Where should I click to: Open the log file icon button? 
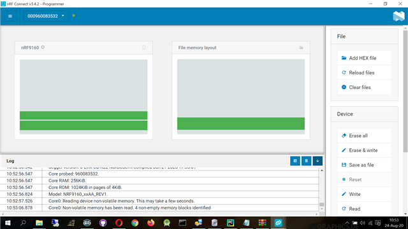[295, 161]
